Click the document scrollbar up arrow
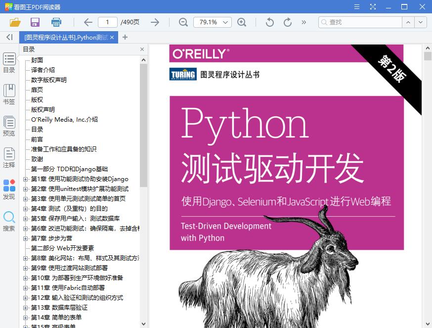 pyautogui.click(x=428, y=48)
